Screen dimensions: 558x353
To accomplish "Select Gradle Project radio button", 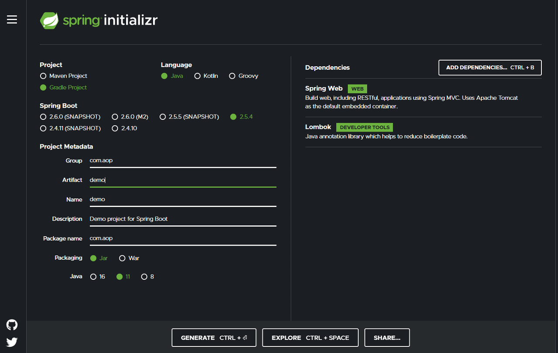I will point(64,87).
